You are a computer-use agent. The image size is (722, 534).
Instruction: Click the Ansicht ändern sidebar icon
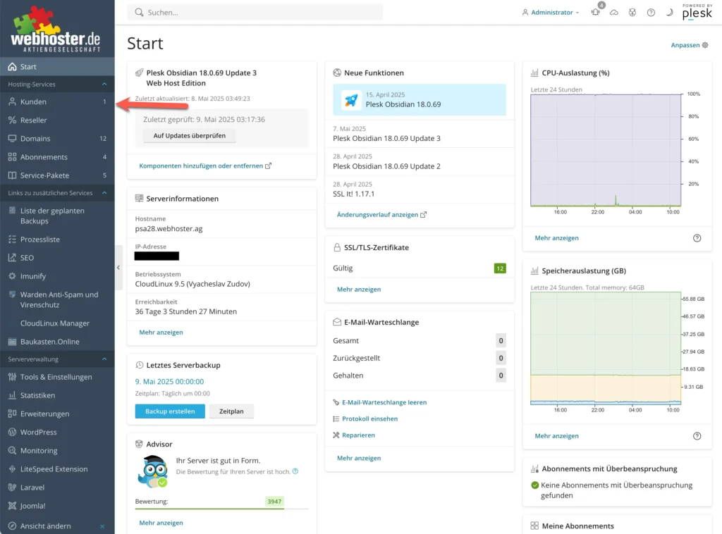[x=12, y=526]
